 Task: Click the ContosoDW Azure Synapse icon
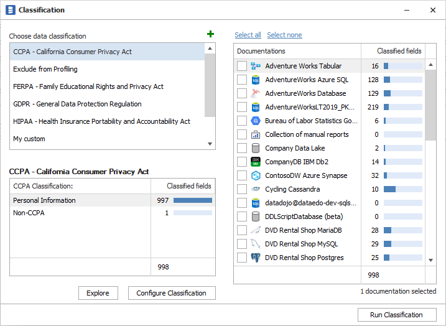[255, 175]
